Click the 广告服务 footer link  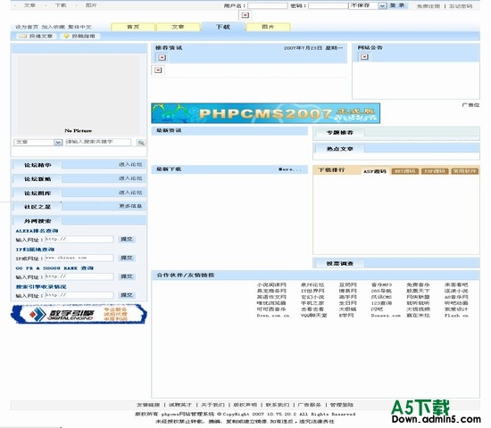(x=310, y=405)
